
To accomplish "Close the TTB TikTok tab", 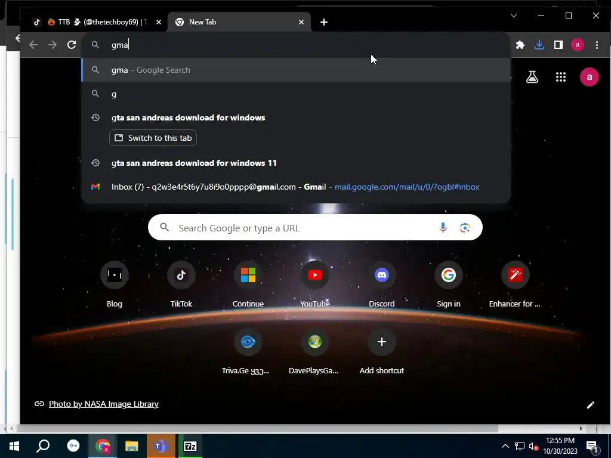I will point(159,22).
